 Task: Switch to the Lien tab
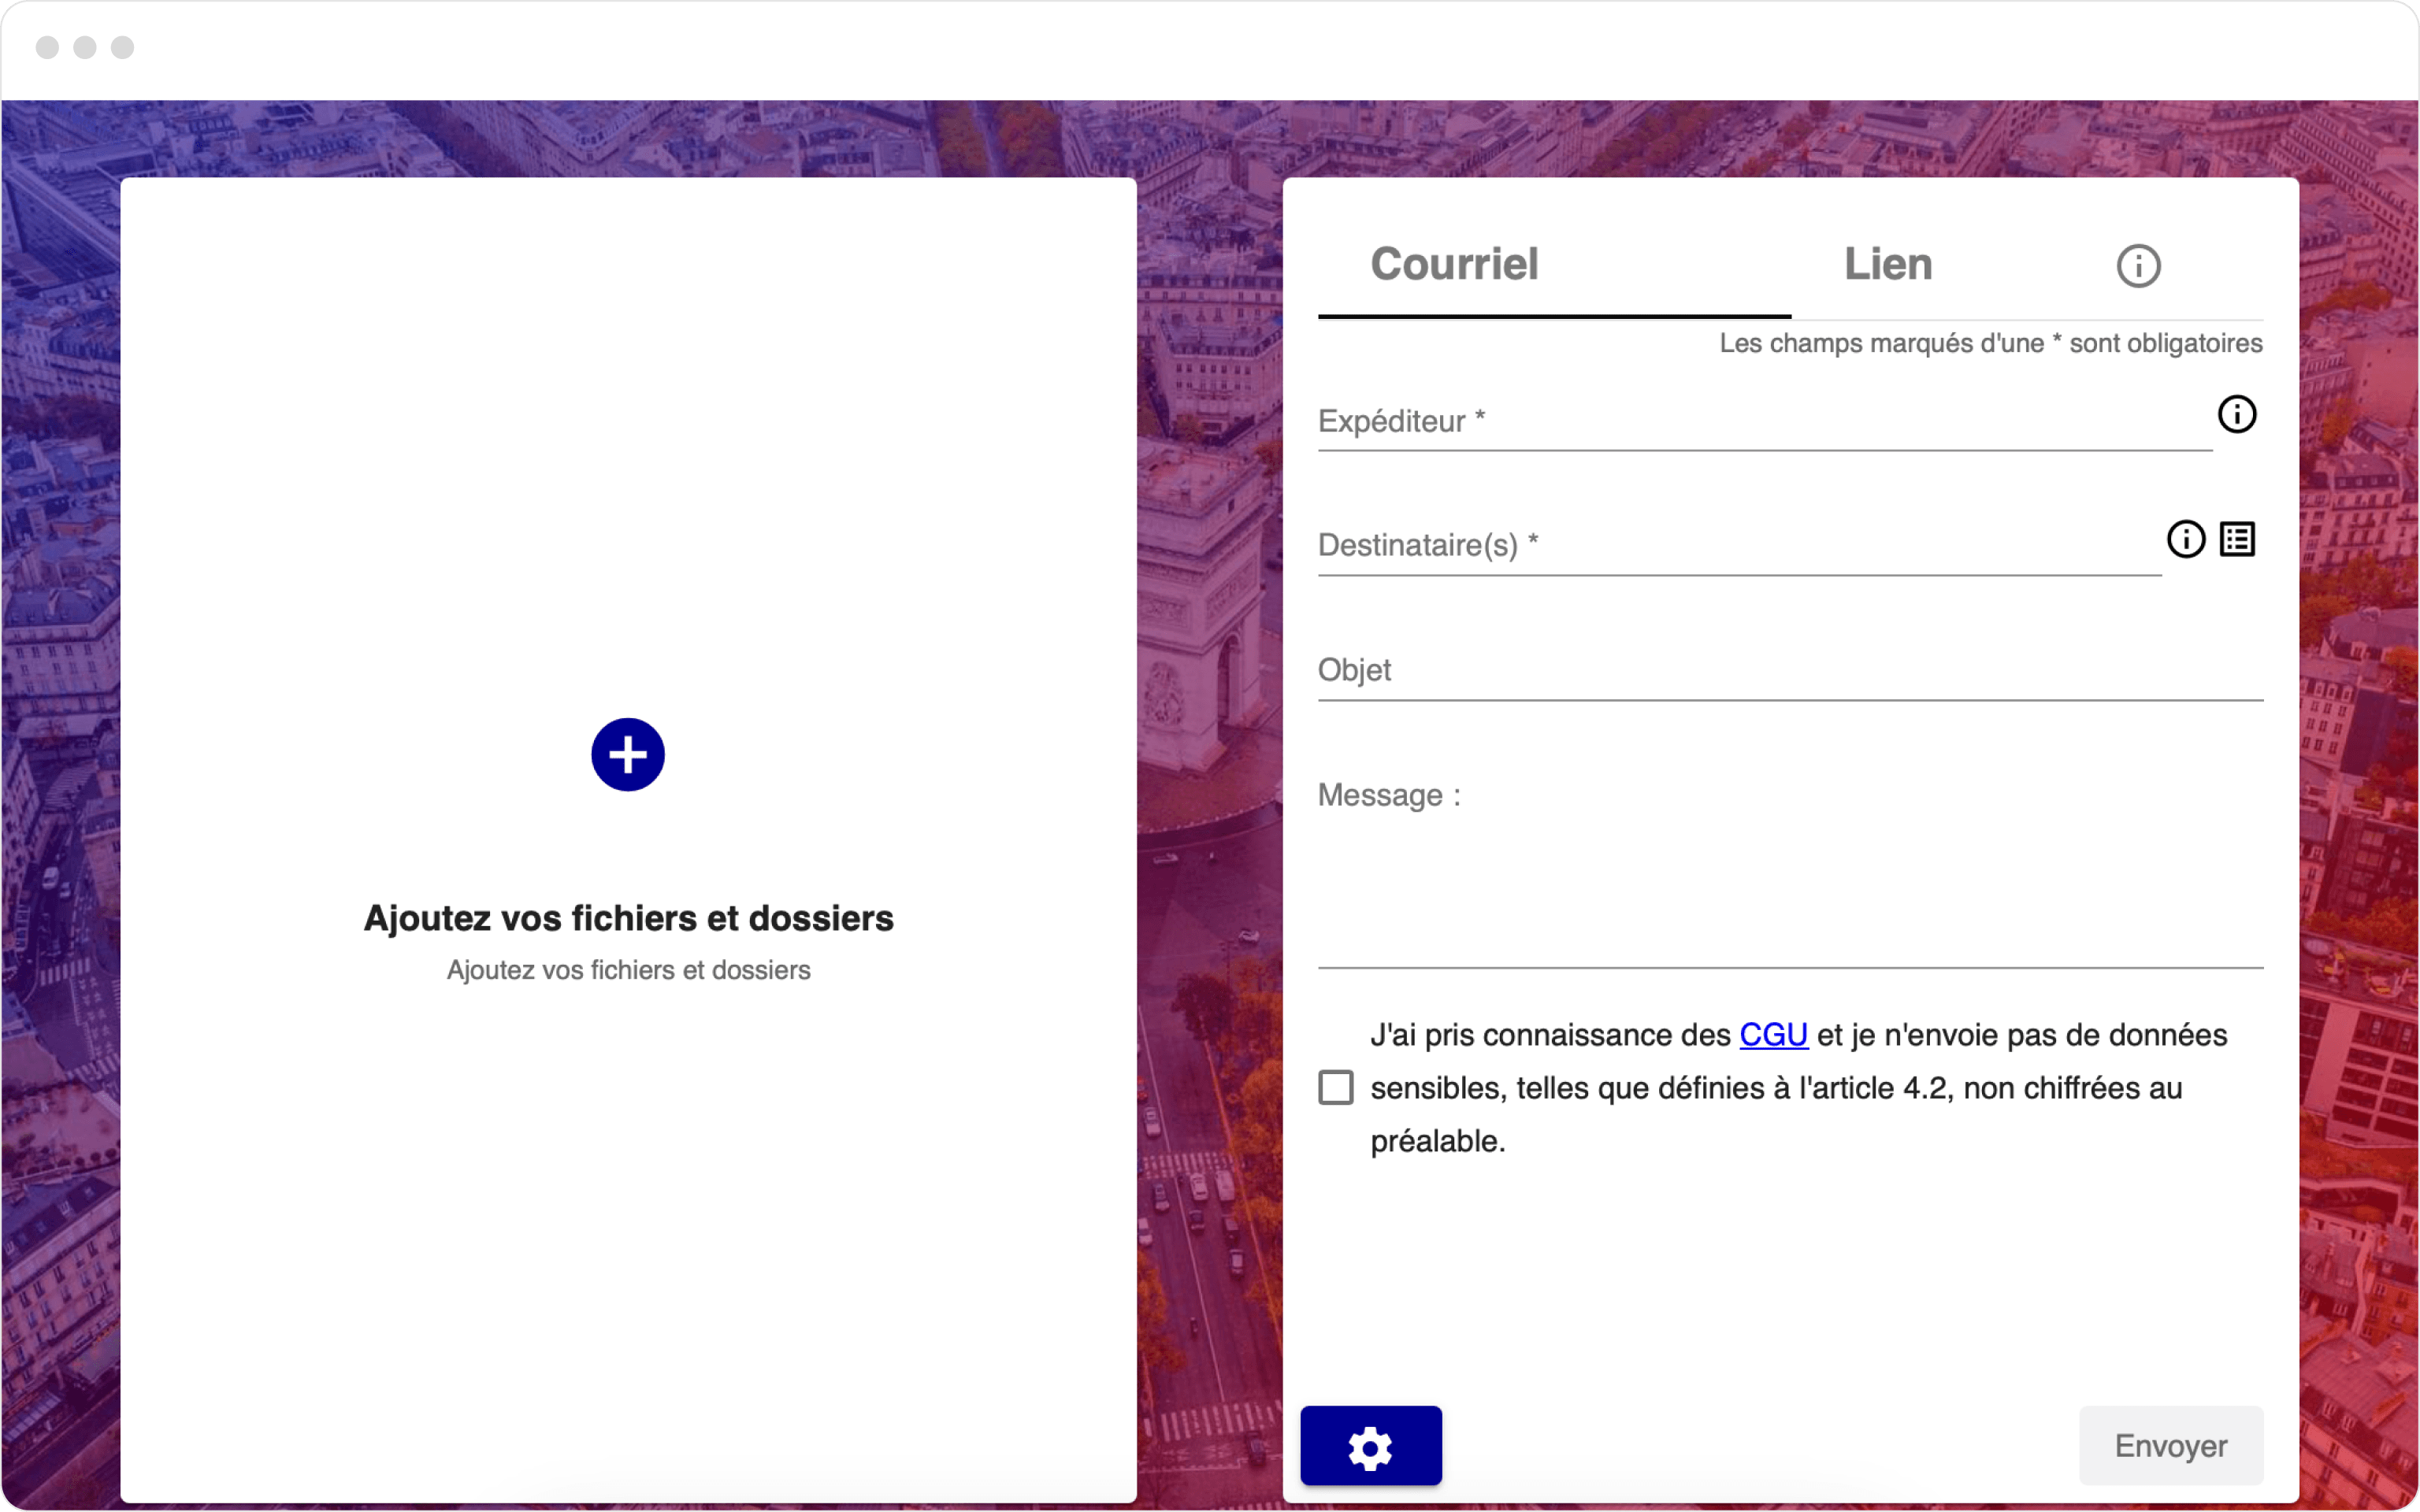tap(1887, 265)
